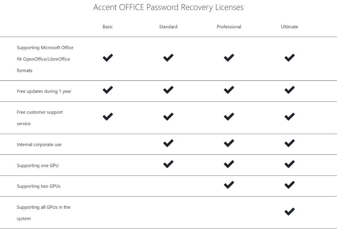Click Standard checkmark for Supporting one GPU
Screen dimensions: 337x229
coord(168,164)
